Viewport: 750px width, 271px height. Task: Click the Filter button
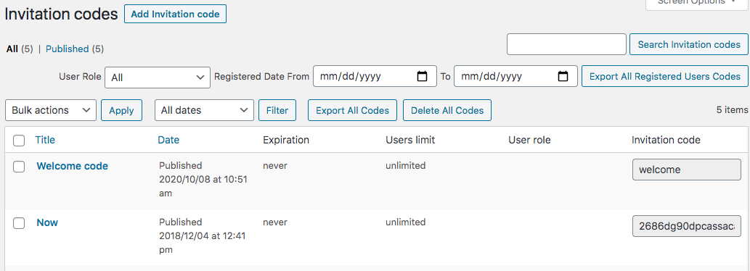[x=277, y=110]
